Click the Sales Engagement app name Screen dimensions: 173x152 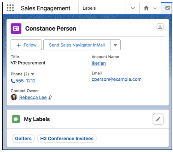pyautogui.click(x=46, y=8)
